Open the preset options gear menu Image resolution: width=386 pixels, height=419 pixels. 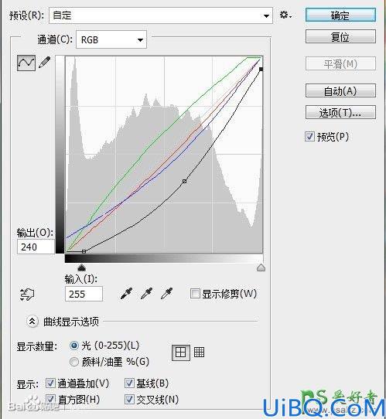point(285,15)
